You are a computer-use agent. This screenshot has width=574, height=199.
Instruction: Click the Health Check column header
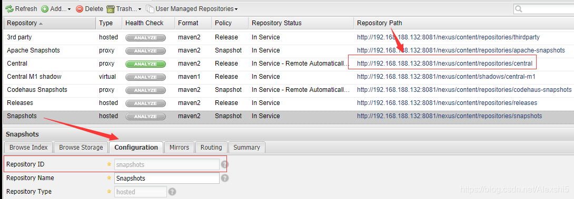pyautogui.click(x=148, y=23)
